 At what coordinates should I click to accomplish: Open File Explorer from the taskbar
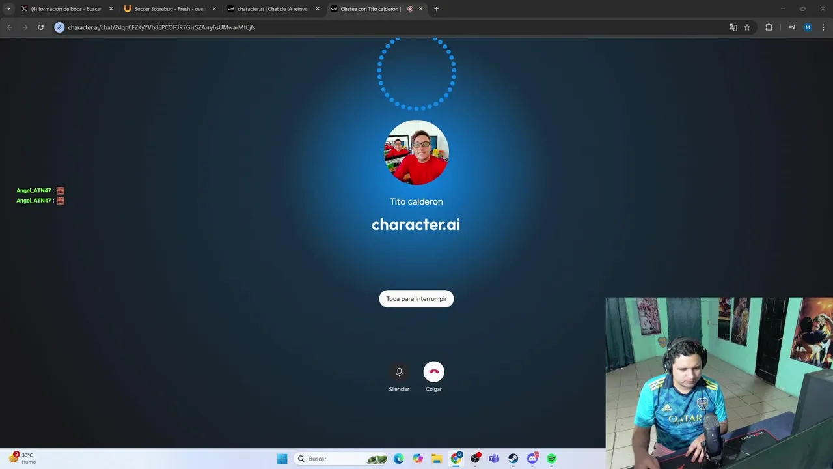pos(437,459)
